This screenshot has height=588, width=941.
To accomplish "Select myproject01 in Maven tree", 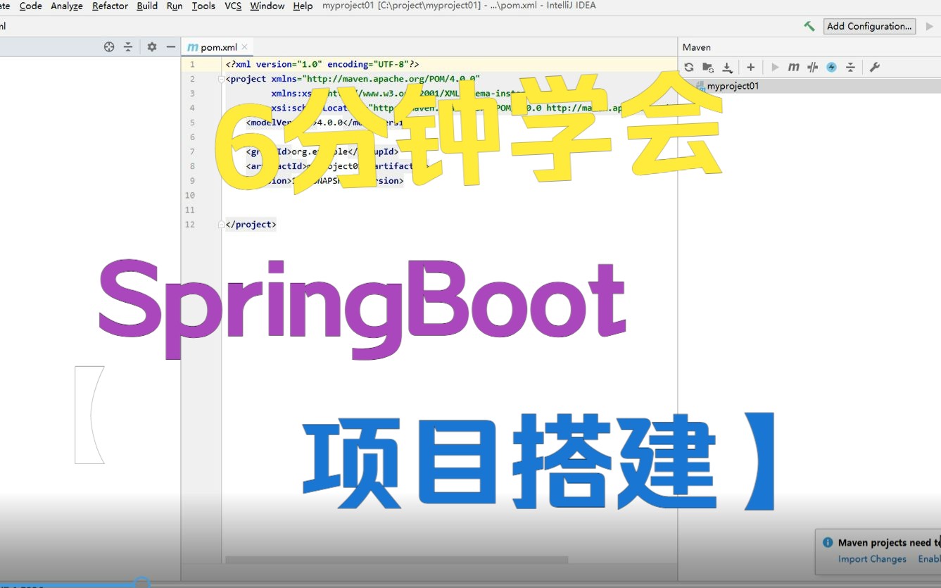I will [733, 86].
